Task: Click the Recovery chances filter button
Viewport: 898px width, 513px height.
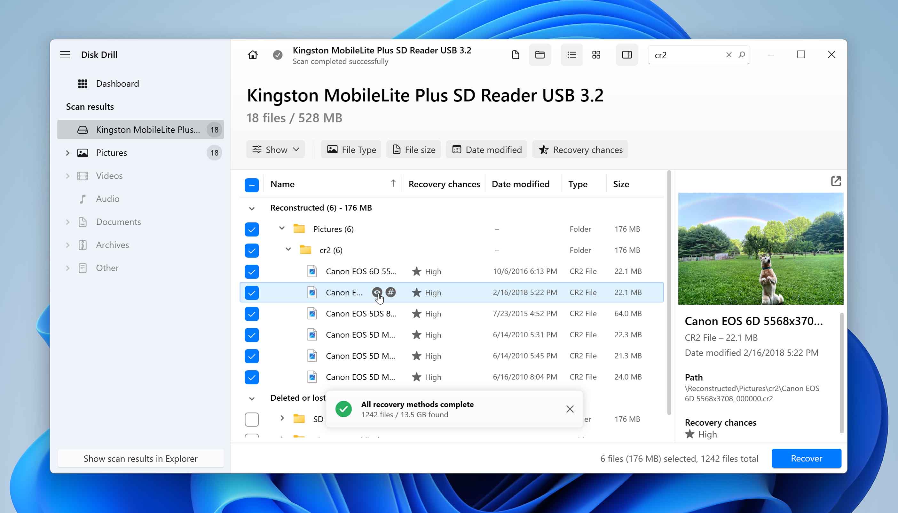Action: tap(580, 149)
